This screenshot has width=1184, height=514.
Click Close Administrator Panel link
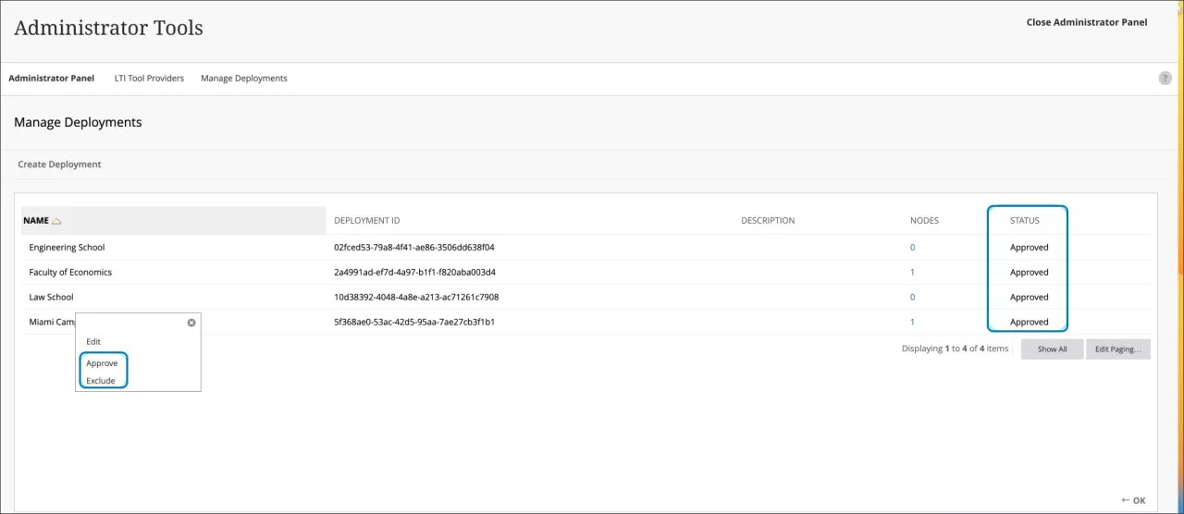click(x=1086, y=22)
